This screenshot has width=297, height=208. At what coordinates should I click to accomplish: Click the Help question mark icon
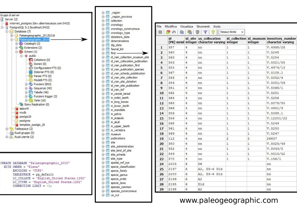point(213,32)
